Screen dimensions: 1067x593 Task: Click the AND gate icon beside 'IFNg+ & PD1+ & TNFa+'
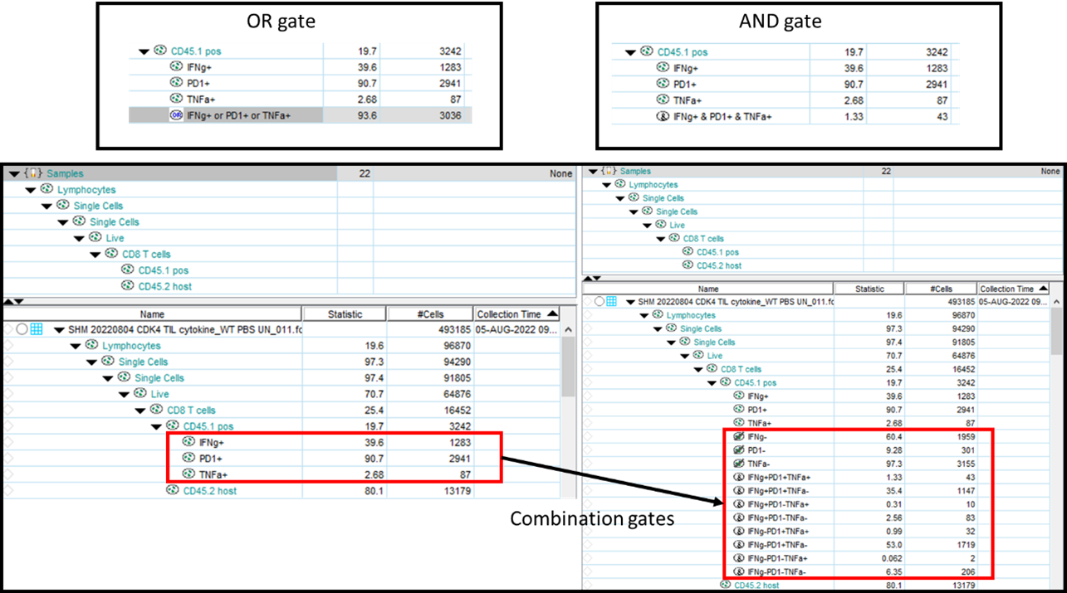point(662,117)
